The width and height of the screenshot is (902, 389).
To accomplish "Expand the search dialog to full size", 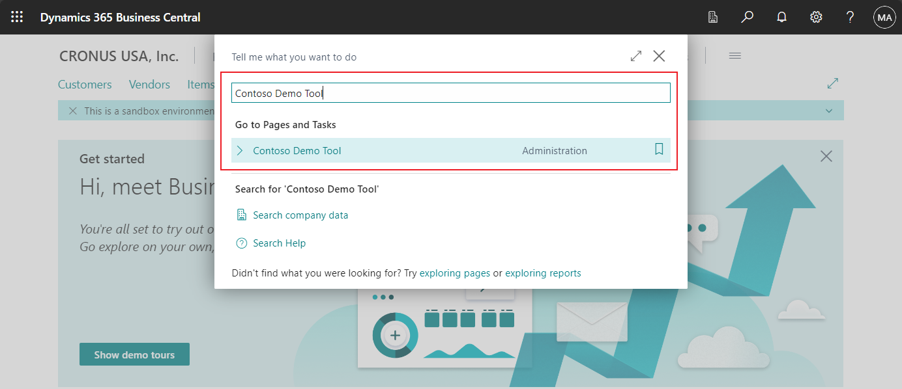I will (x=636, y=57).
